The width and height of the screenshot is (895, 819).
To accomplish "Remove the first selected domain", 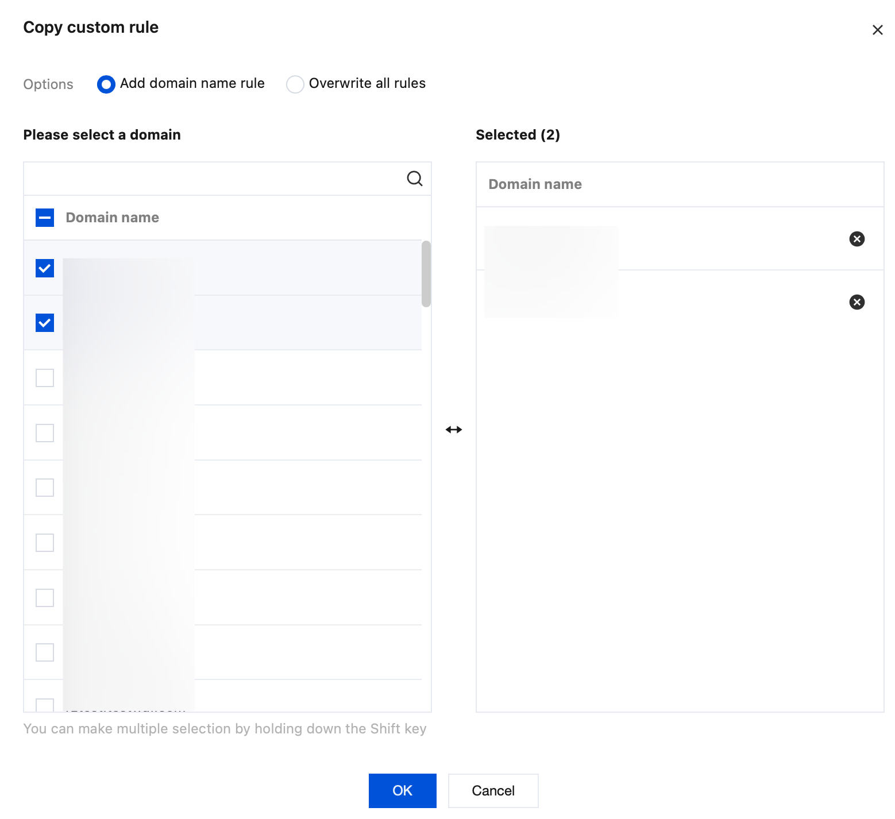I will (x=857, y=239).
